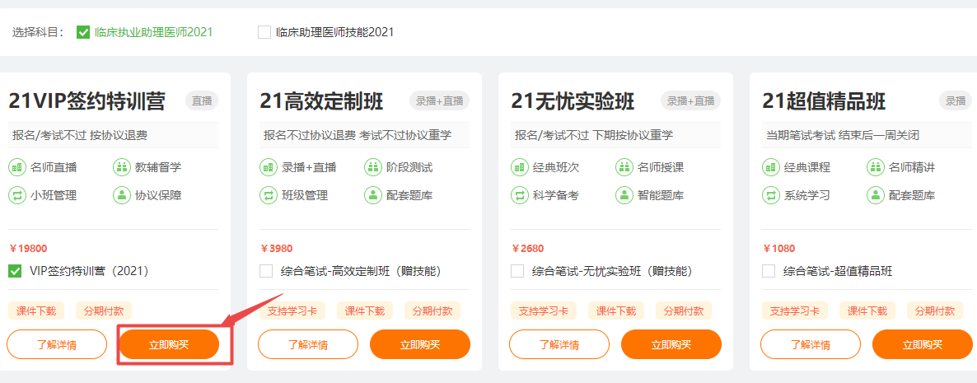Uncheck the 临床执业助理医师2021 subject checkbox
Screen dimensions: 977x383
[82, 32]
